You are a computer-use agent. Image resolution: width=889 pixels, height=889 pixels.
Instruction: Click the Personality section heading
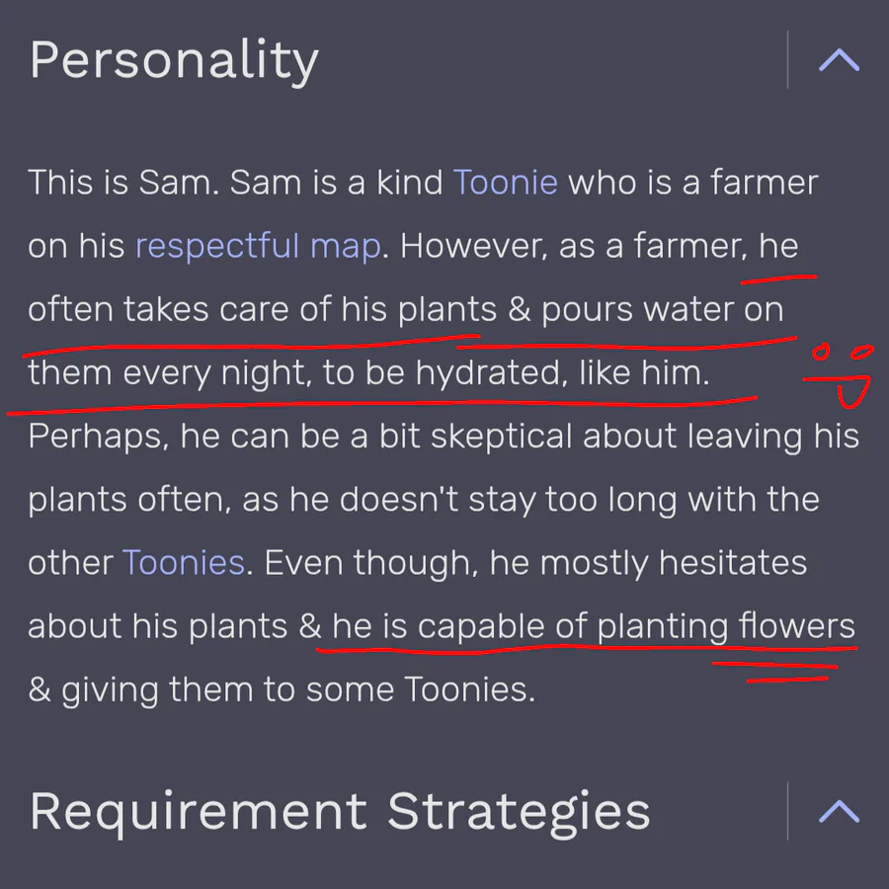[174, 60]
